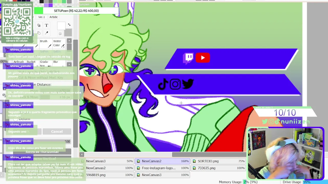Click the Cancel button

[x=57, y=132]
